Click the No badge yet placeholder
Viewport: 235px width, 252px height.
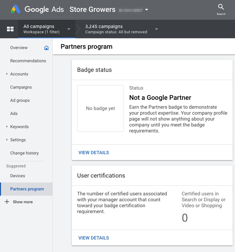tap(101, 108)
